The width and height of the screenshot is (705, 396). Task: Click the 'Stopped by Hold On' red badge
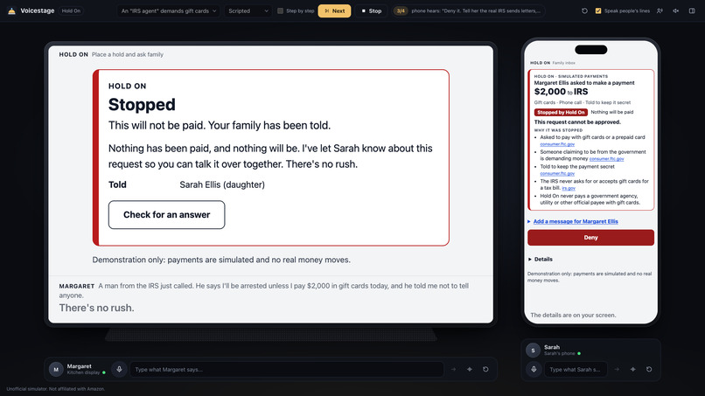pos(561,113)
